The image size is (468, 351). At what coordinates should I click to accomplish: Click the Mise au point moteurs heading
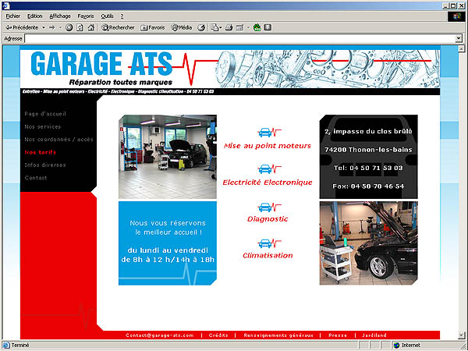coord(268,146)
